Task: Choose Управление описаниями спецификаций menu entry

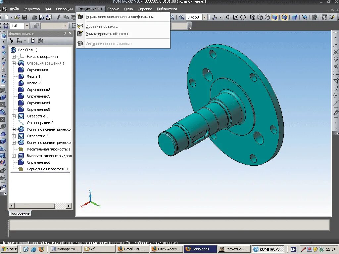Action: click(123, 17)
